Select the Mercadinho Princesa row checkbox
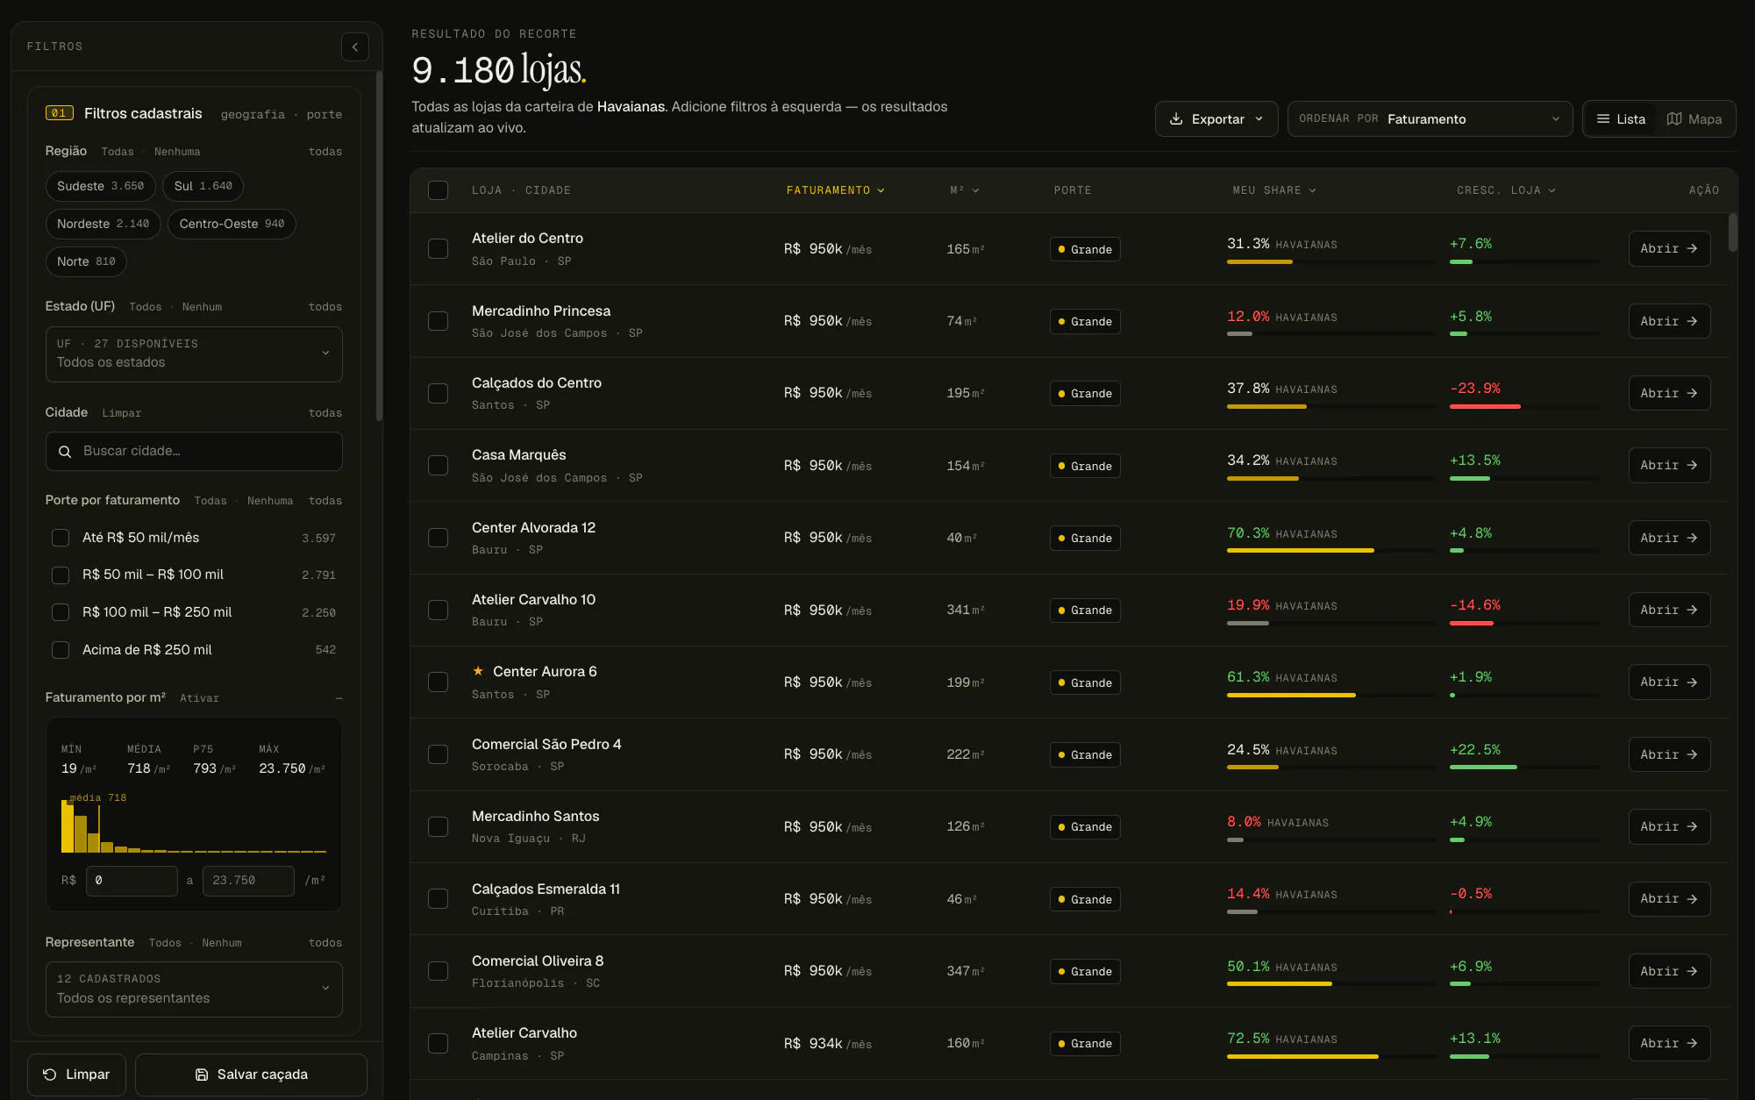The width and height of the screenshot is (1755, 1100). [x=438, y=321]
